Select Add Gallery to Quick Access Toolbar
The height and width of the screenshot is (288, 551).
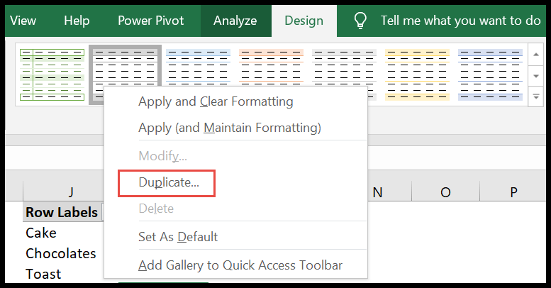240,265
